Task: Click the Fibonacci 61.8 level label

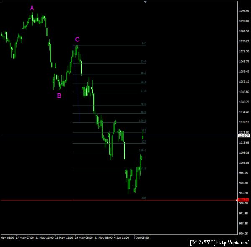Action: [143, 91]
